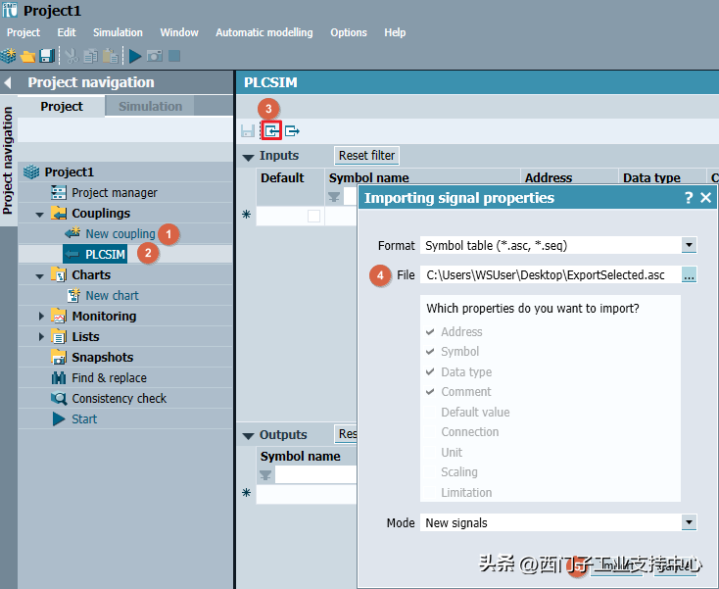Image resolution: width=719 pixels, height=589 pixels.
Task: Start simulation with the toolbar play icon
Action: click(x=135, y=57)
